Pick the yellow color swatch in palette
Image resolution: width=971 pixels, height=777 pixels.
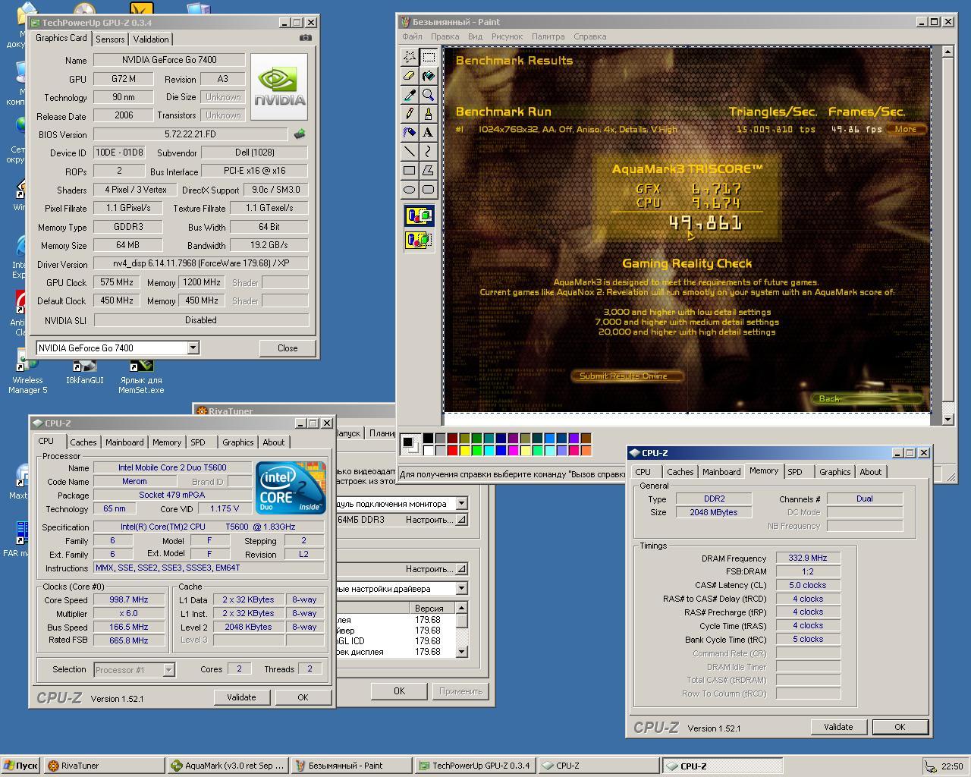click(464, 451)
